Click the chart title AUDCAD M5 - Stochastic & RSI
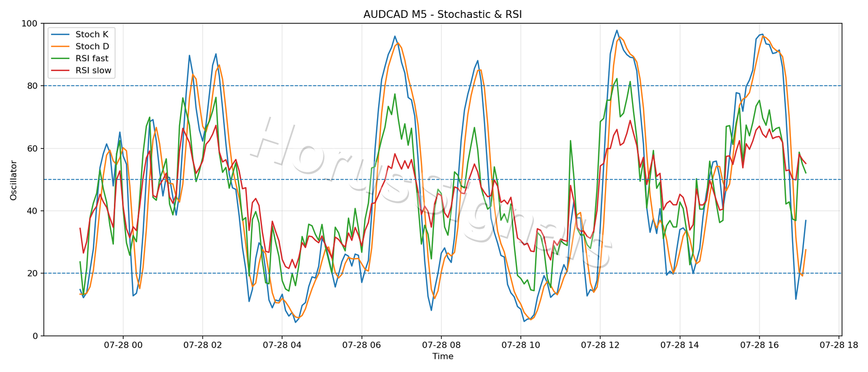Image resolution: width=868 pixels, height=372 pixels. (x=443, y=15)
